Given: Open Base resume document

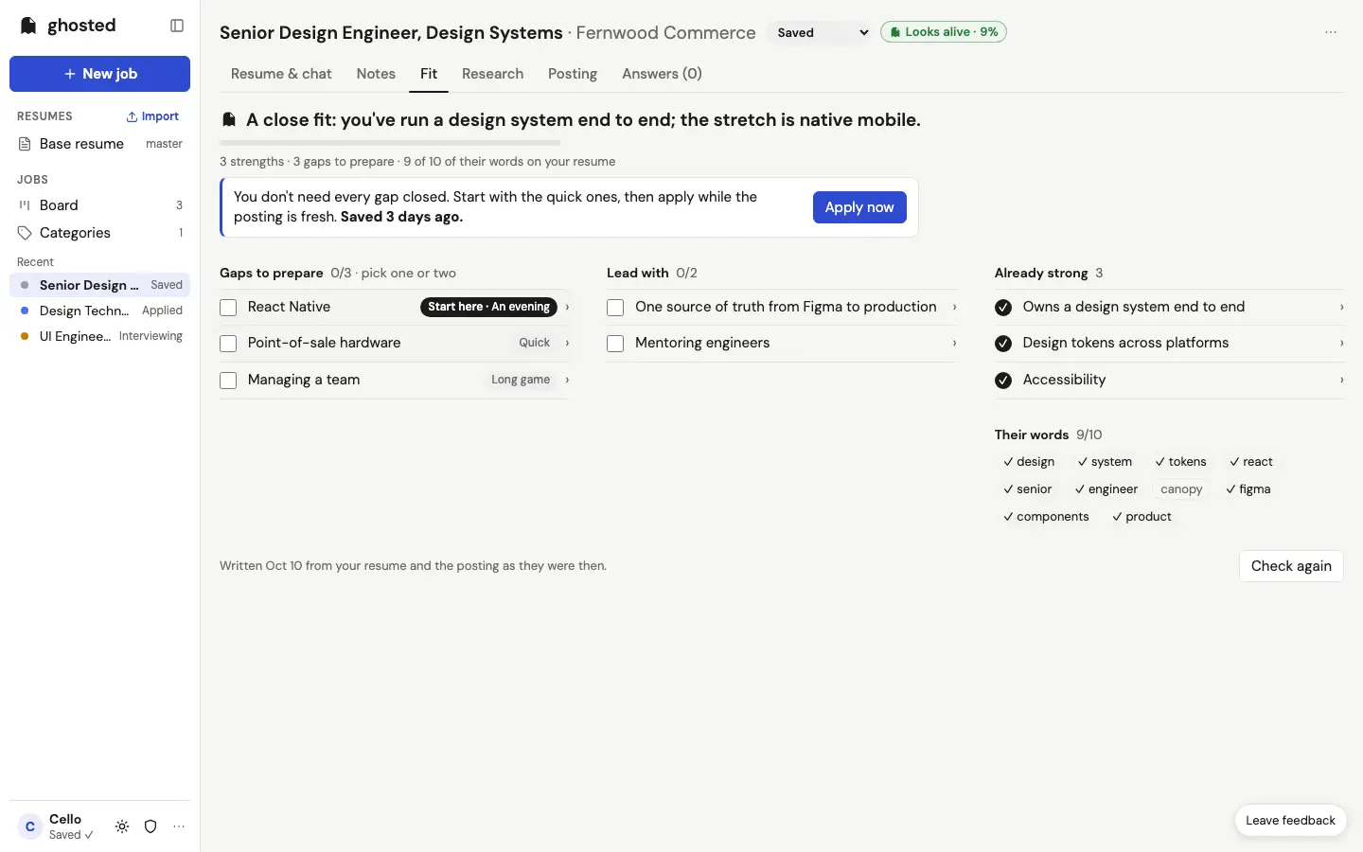Looking at the screenshot, I should [x=99, y=144].
